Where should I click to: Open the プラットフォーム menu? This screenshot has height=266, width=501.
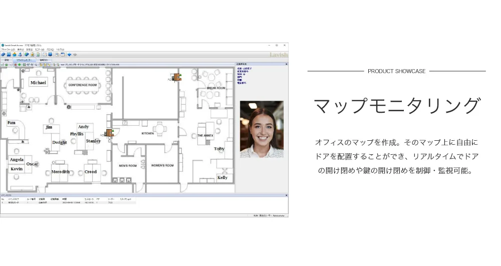[x=8, y=50]
